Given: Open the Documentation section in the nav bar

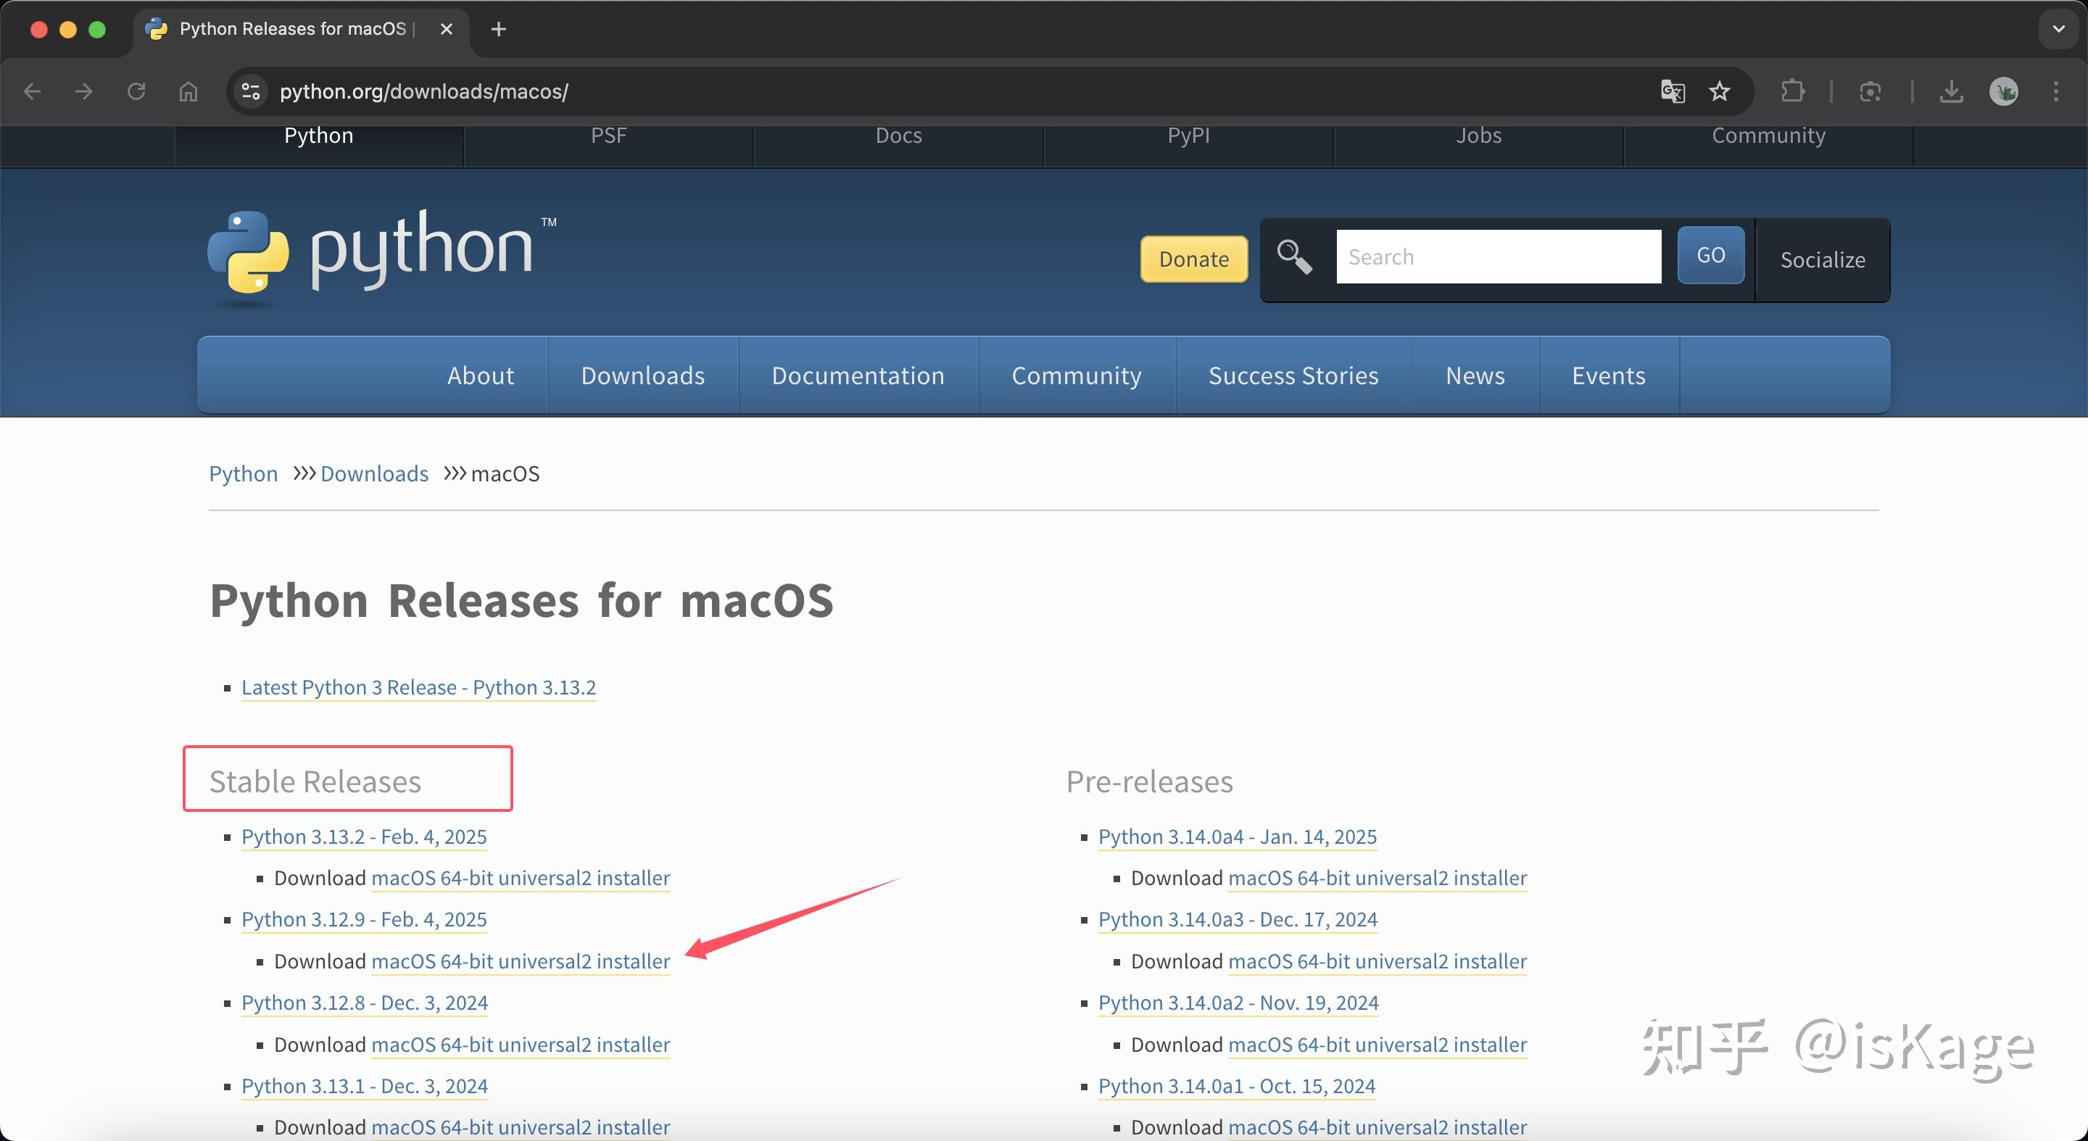Looking at the screenshot, I should click(858, 374).
